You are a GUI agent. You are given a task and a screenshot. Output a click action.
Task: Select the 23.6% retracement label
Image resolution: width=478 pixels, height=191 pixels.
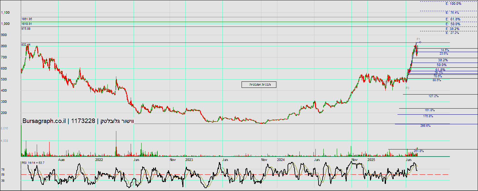tap(444, 54)
